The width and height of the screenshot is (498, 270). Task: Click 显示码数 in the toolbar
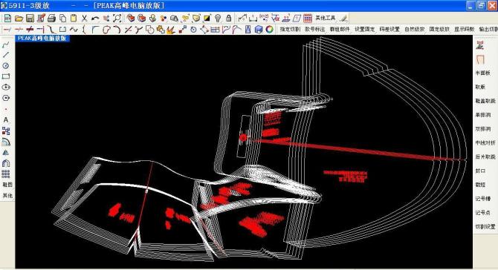[464, 30]
